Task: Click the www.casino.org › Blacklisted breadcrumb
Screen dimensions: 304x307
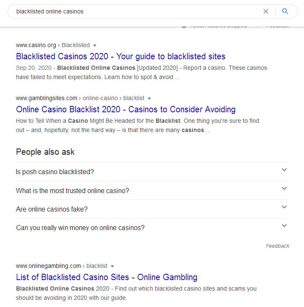Action: 53,45
